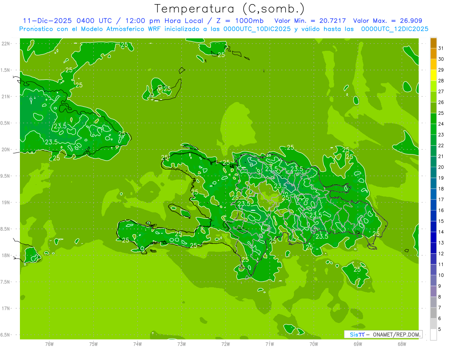Click the '18N' latitude label
The width and height of the screenshot is (451, 349).
click(5, 255)
